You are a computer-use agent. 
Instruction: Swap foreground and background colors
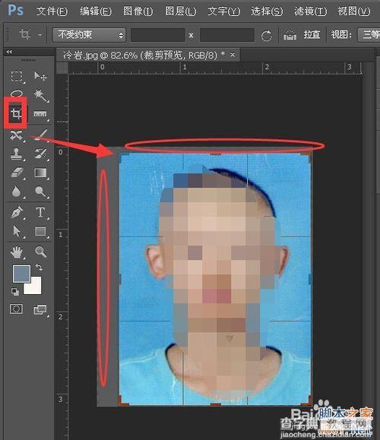(x=39, y=267)
